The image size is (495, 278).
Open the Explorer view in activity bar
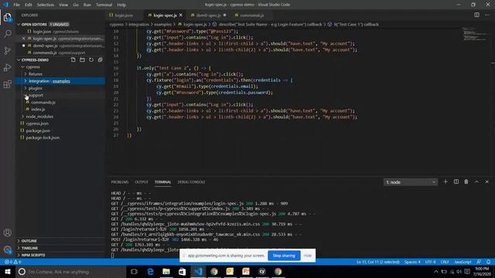click(x=8, y=17)
